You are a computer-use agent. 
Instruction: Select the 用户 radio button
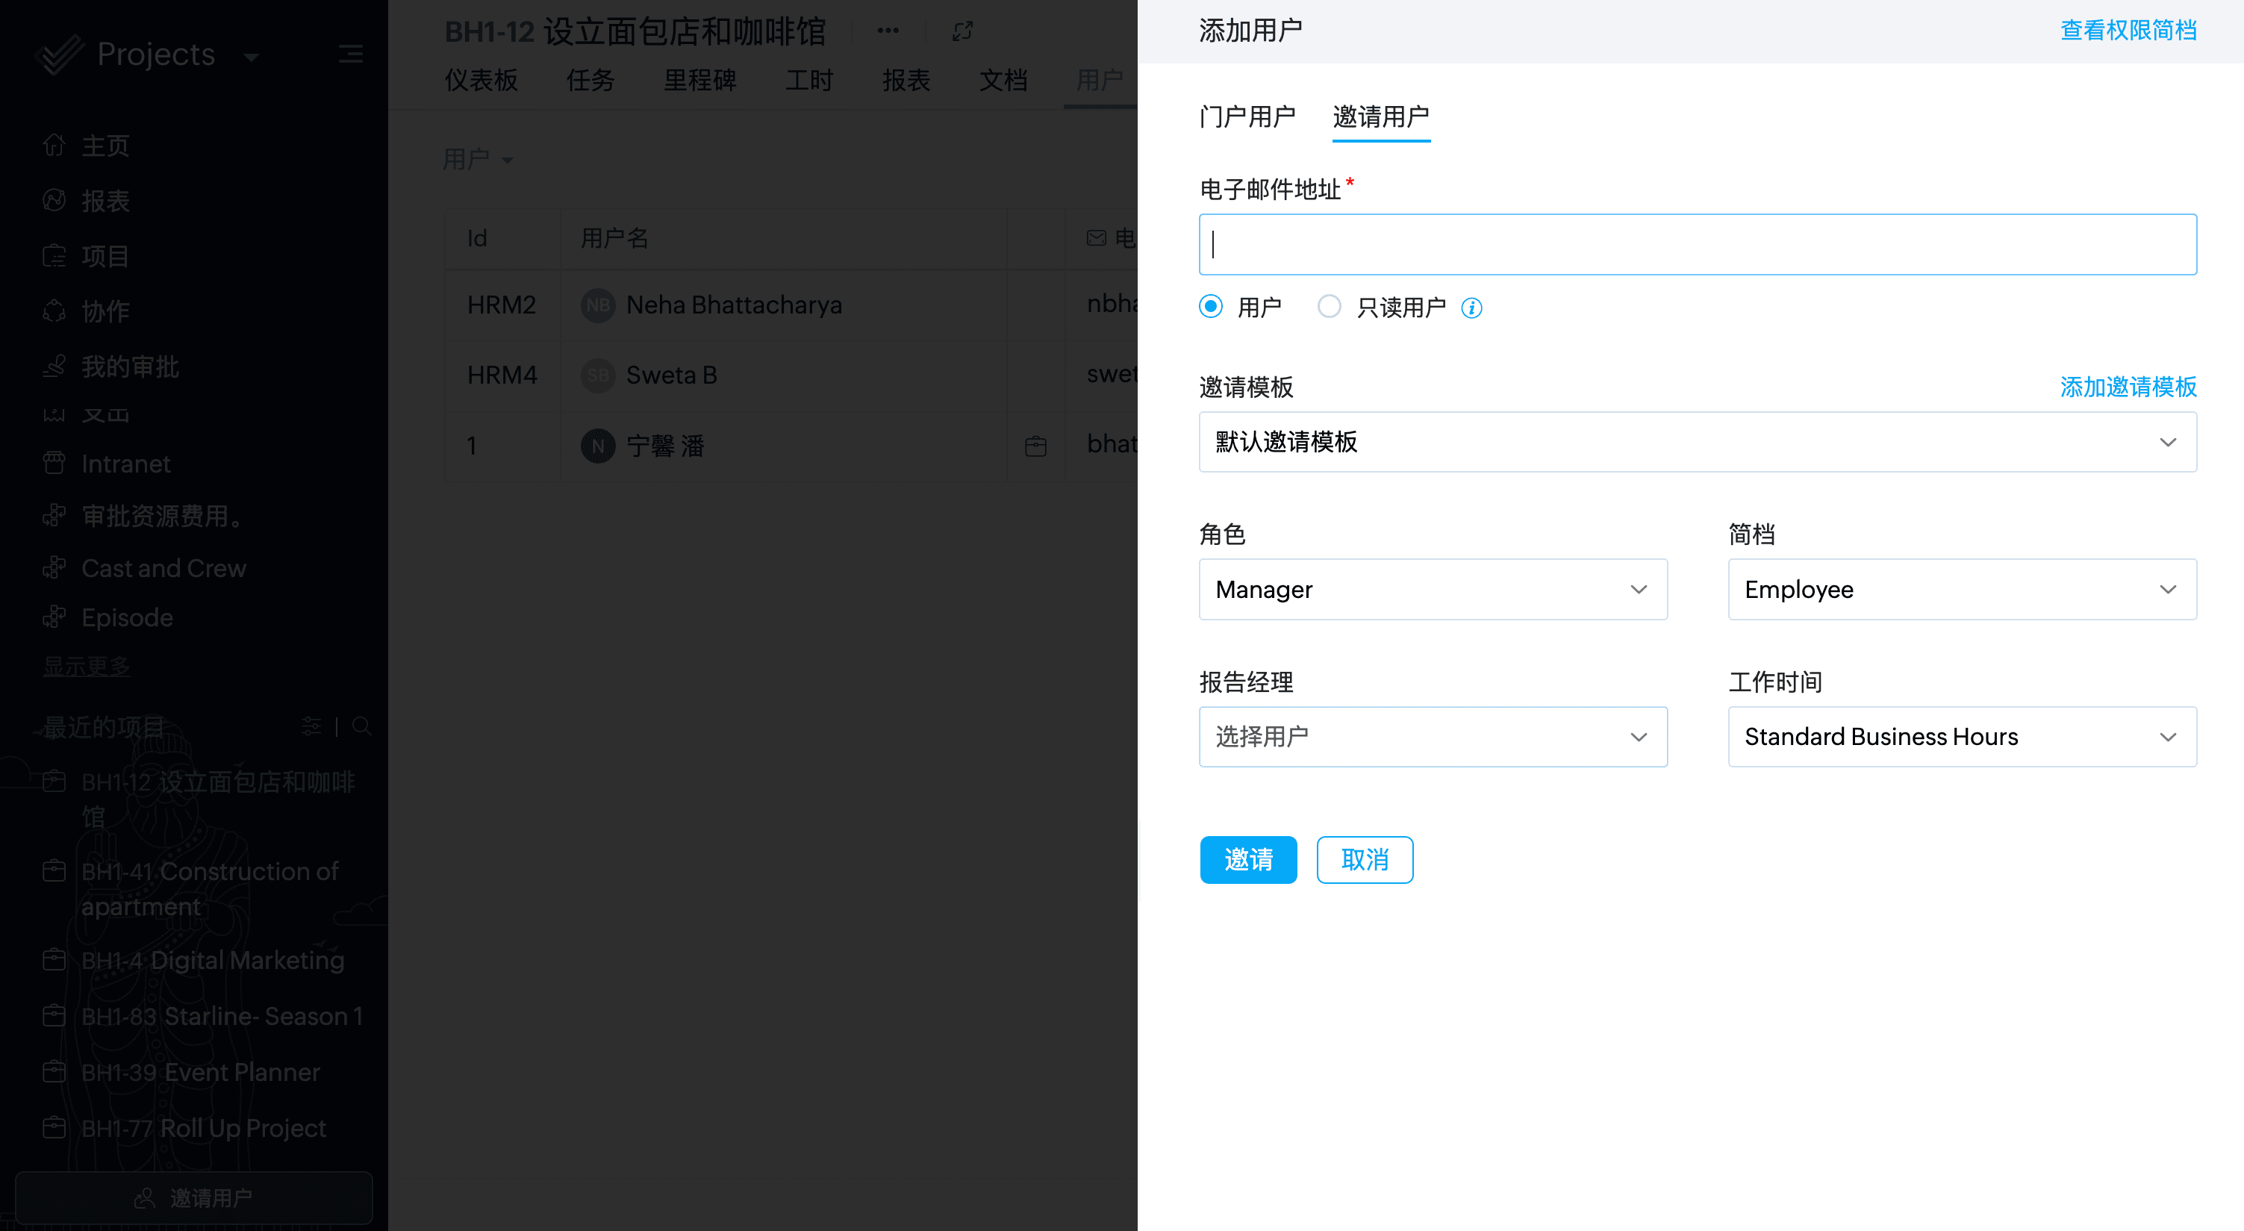(x=1211, y=307)
